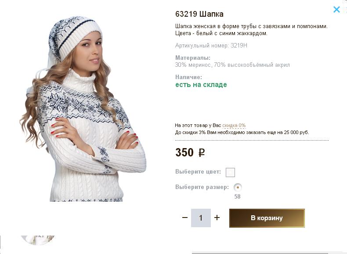Add the hat to cart with В корзину
This screenshot has width=347, height=254.
267,218
